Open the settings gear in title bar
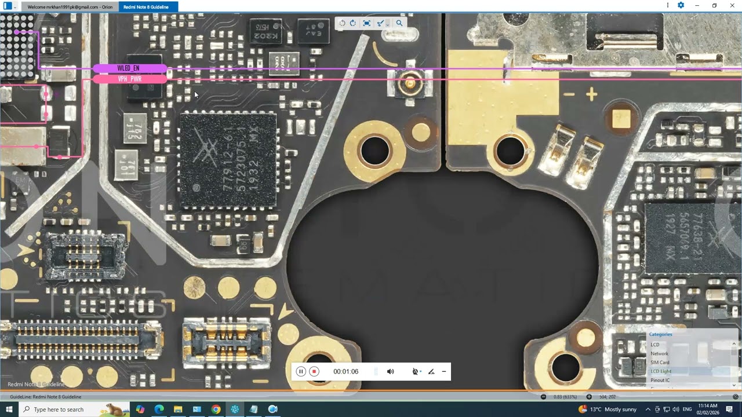 pyautogui.click(x=681, y=5)
